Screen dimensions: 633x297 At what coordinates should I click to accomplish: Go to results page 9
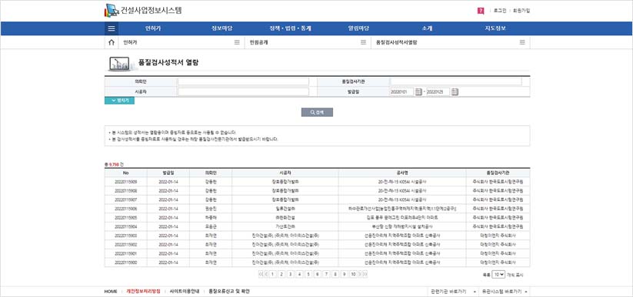(344, 274)
